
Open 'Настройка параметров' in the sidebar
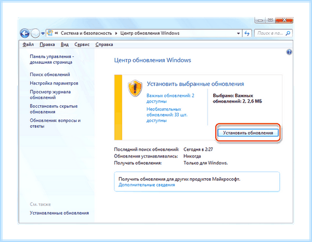click(x=54, y=83)
